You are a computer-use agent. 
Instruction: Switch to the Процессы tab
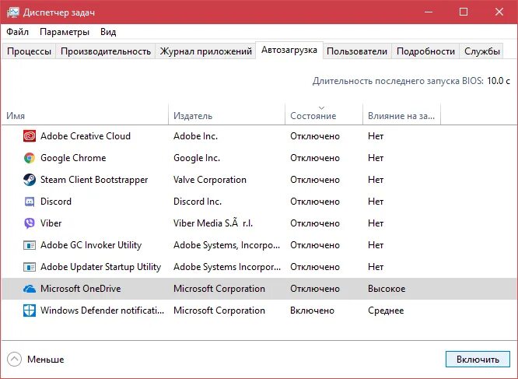click(29, 51)
